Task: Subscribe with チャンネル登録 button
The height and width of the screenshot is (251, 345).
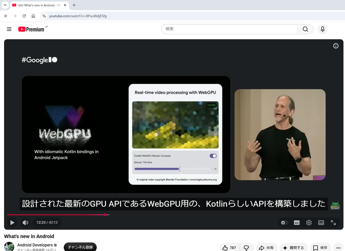Action: 80,247
